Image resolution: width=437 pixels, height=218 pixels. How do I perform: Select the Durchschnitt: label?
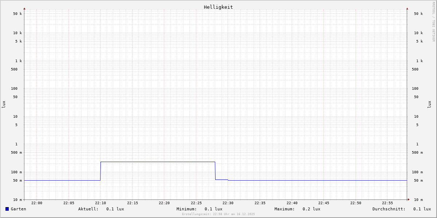[x=389, y=209]
